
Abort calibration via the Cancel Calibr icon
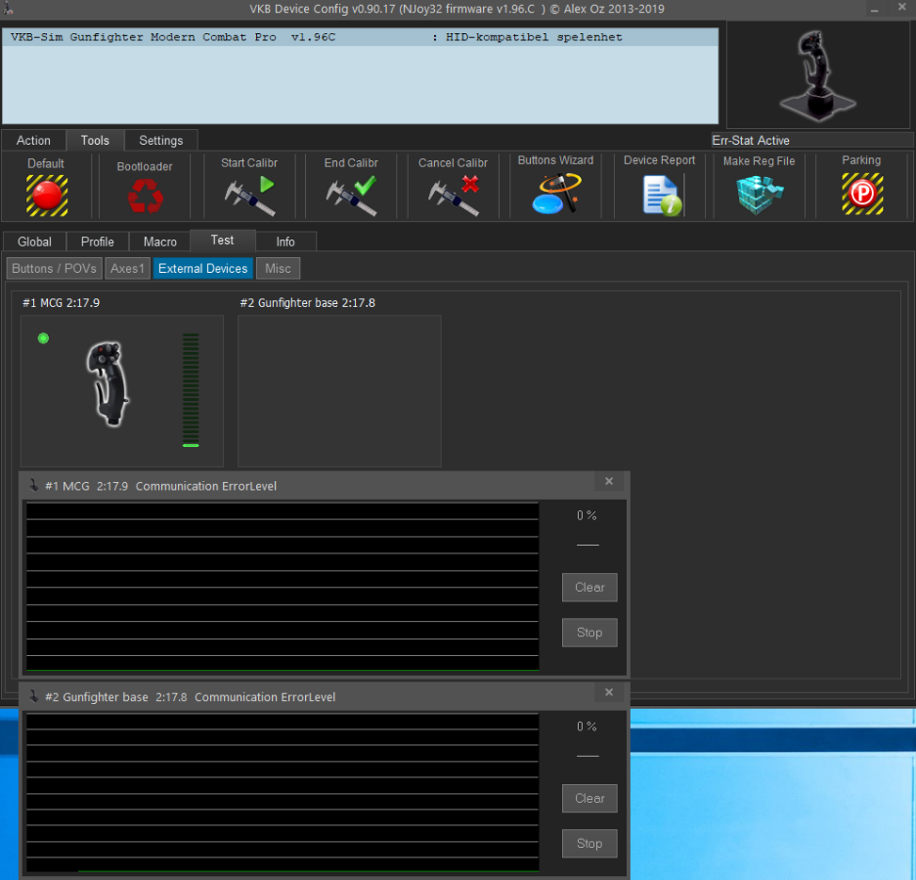(x=454, y=196)
